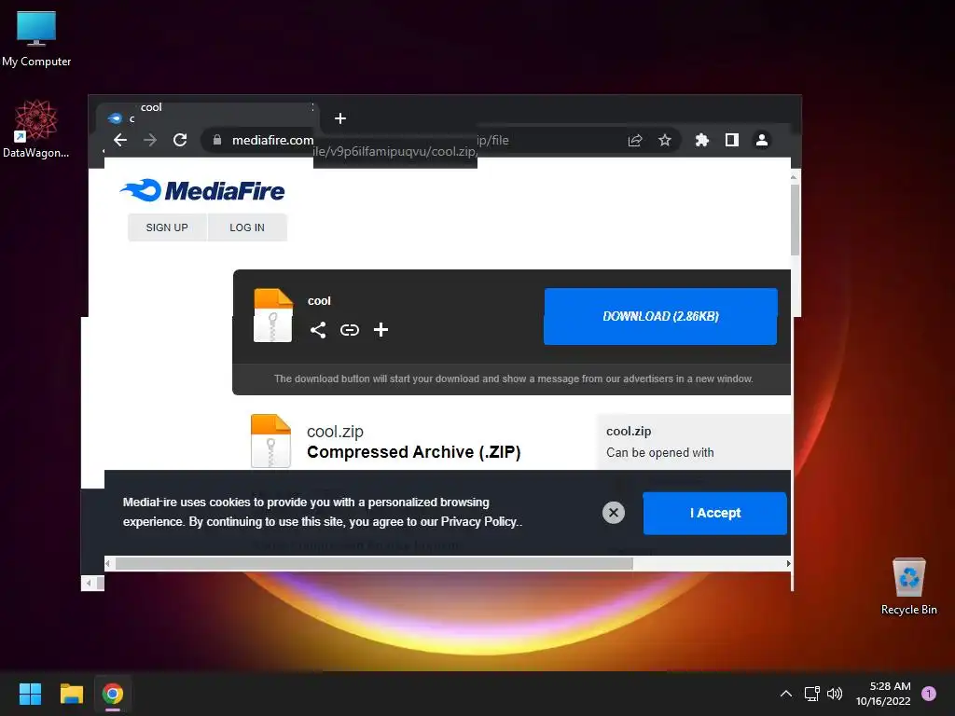The height and width of the screenshot is (716, 955).
Task: Go to the MediaFire logo homepage
Action: pos(202,190)
